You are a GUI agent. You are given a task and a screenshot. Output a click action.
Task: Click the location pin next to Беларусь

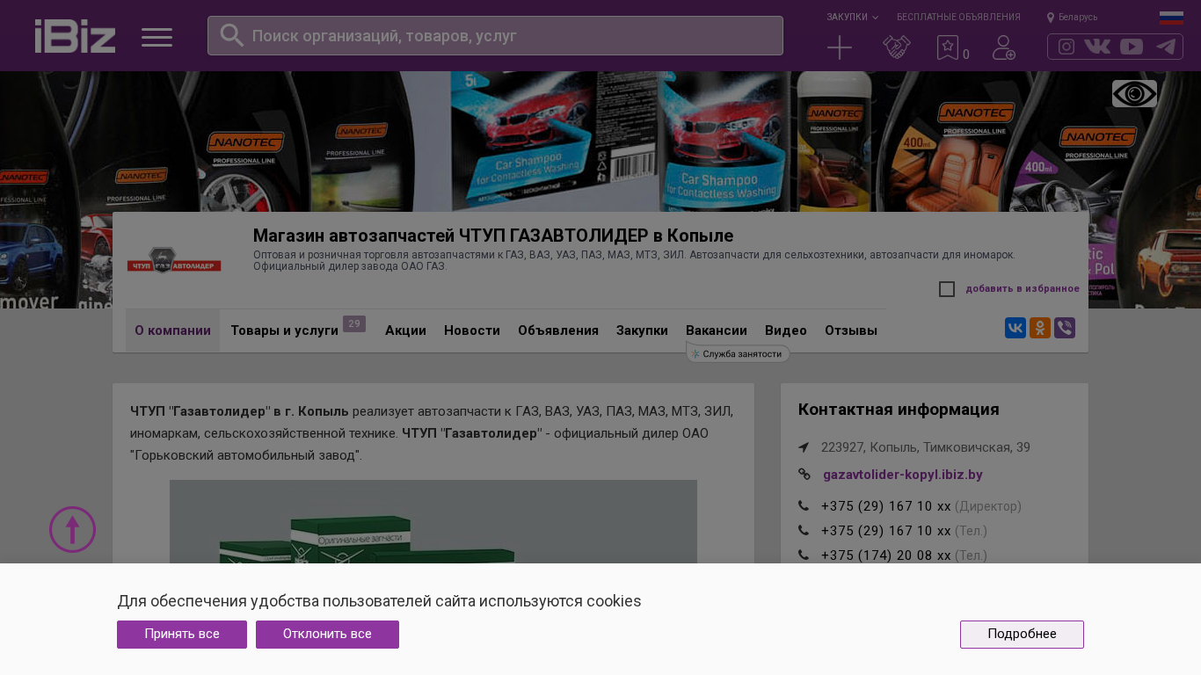(x=1050, y=18)
